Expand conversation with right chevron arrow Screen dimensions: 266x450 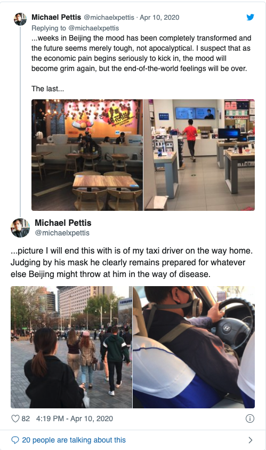click(250, 440)
